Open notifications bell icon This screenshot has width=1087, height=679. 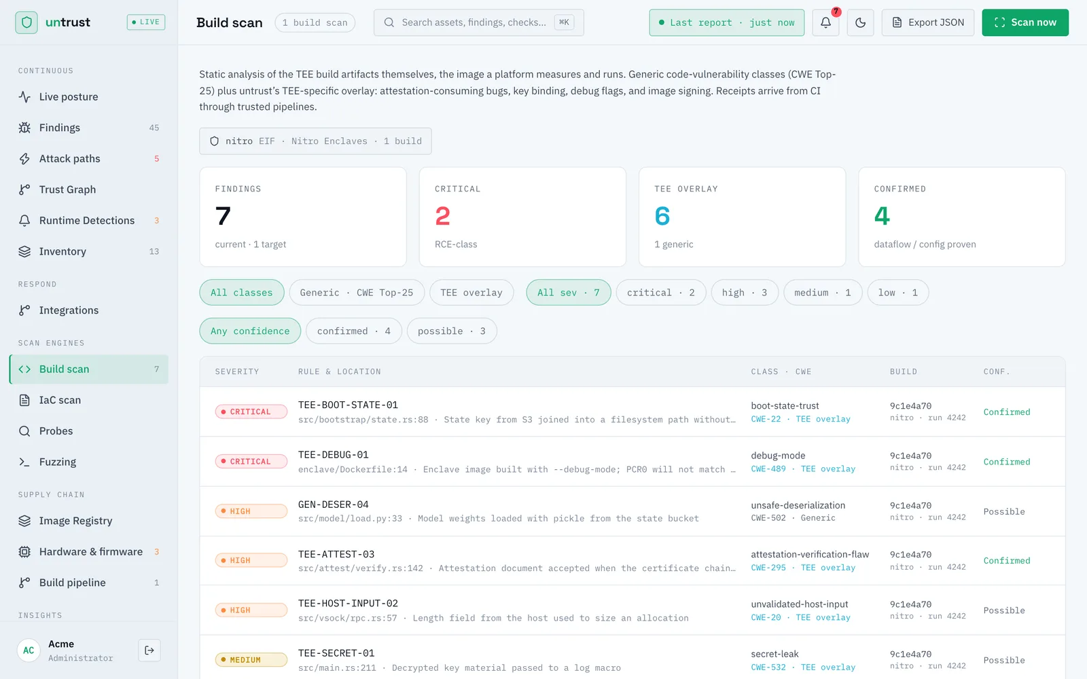[x=825, y=22]
